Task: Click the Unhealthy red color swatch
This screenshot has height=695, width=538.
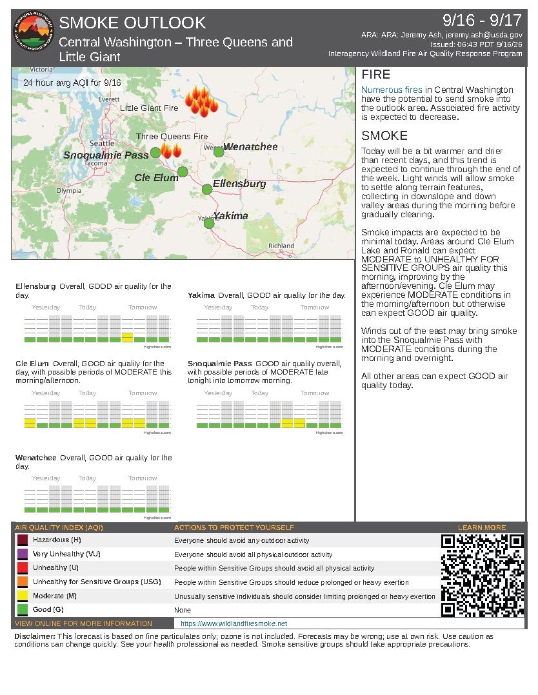Action: (23, 568)
